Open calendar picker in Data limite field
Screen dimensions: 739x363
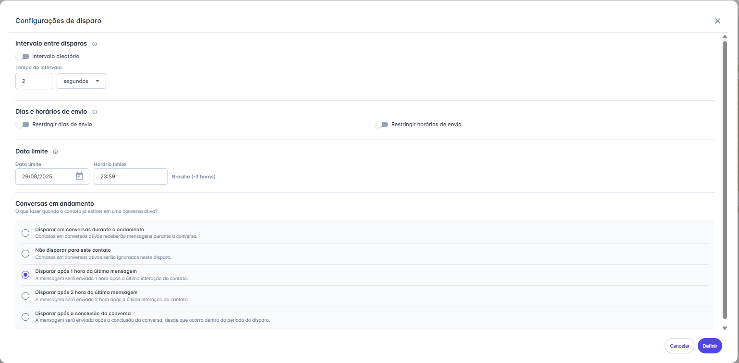tap(80, 176)
